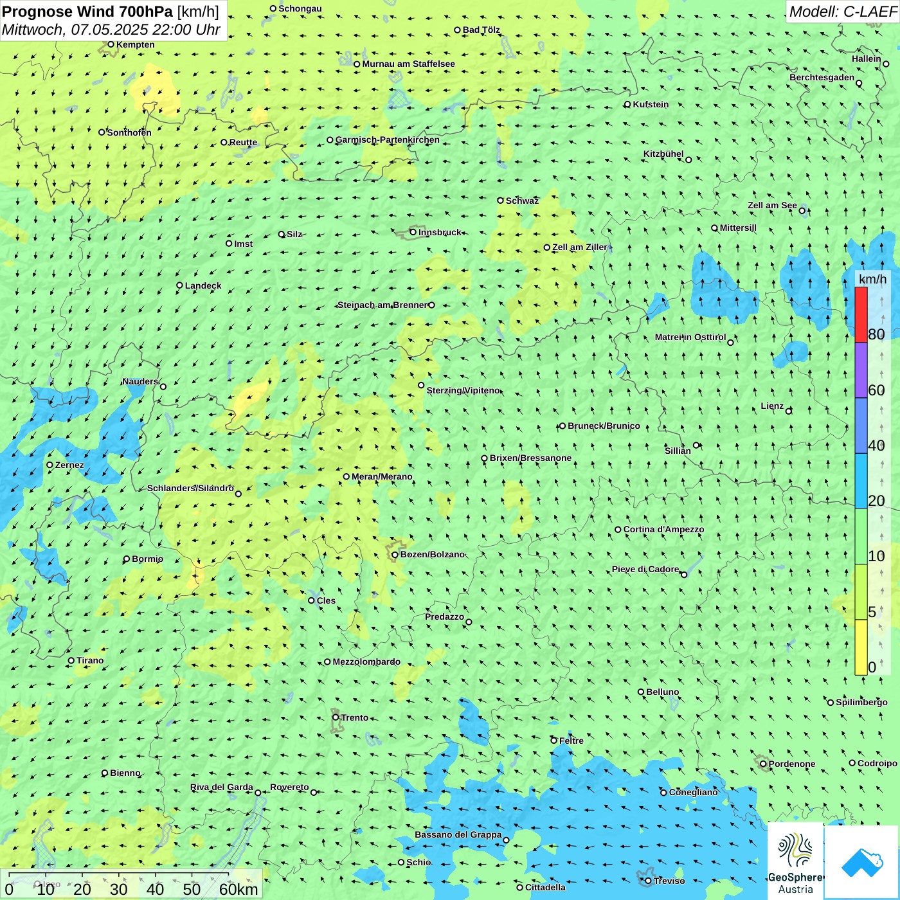Click the Mittersill label

tap(738, 228)
